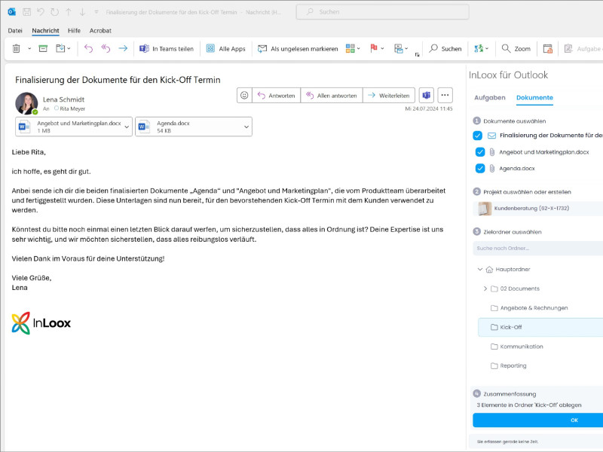Archive the message using the archive icon
The height and width of the screenshot is (452, 603).
click(43, 48)
